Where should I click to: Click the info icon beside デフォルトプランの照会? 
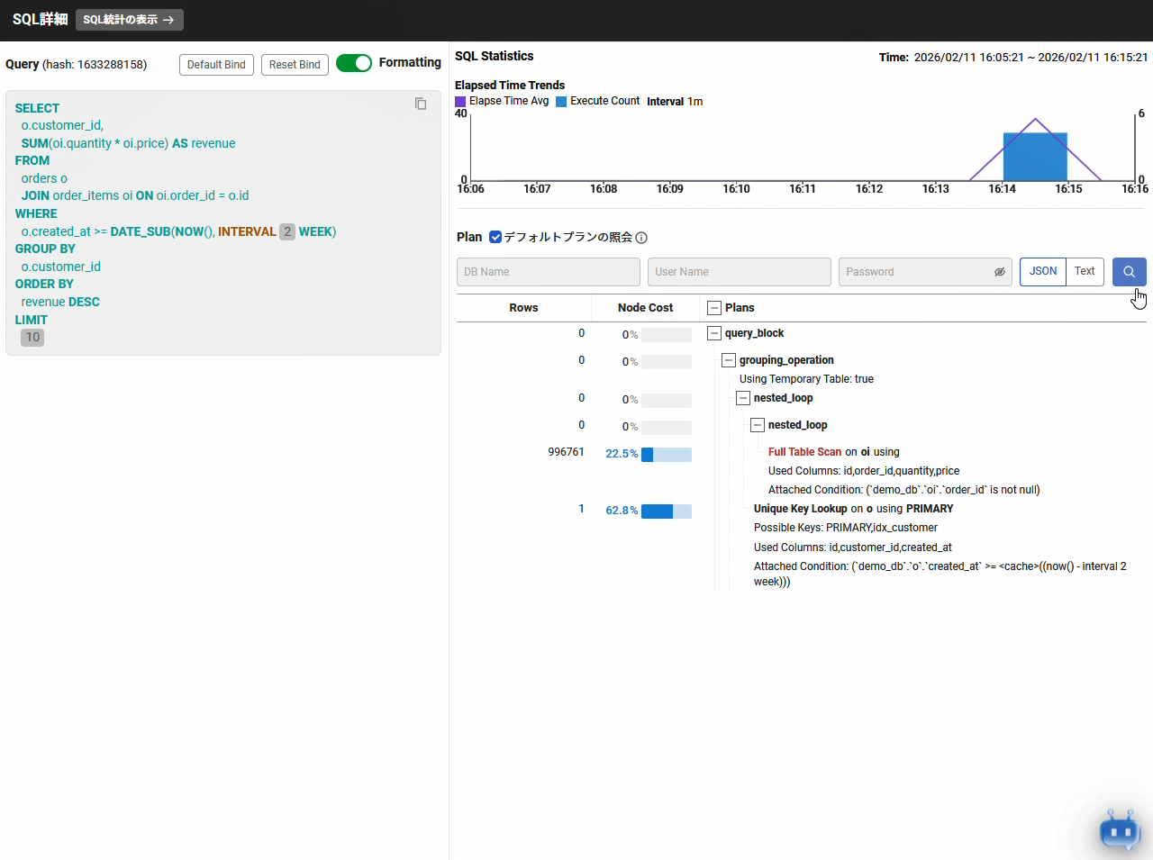[641, 238]
